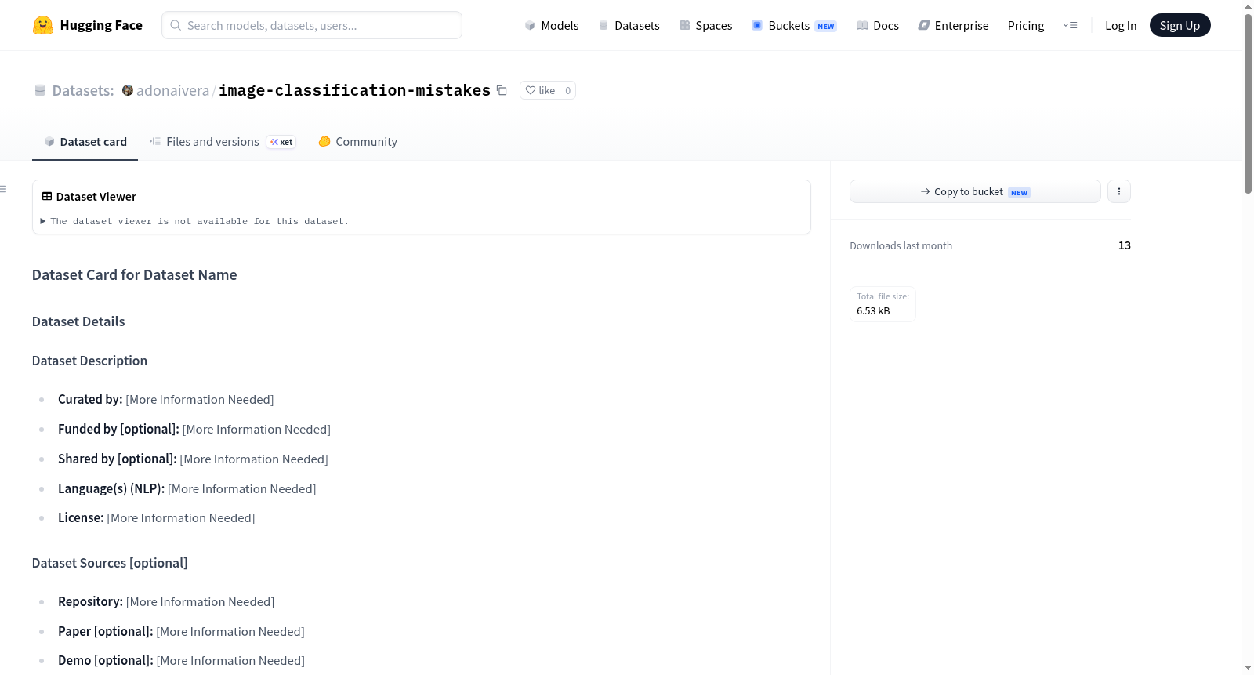Click the Log In link
Viewport: 1254px width, 675px height.
pyautogui.click(x=1121, y=25)
